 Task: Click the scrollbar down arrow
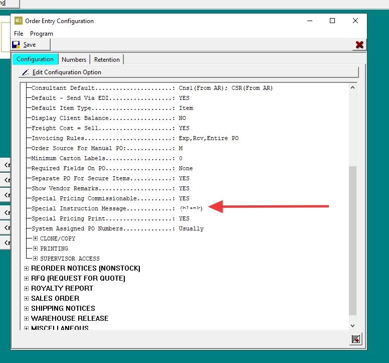tap(352, 325)
